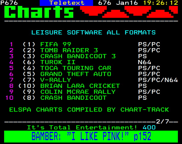The width and height of the screenshot is (182, 144).
Task: Click N64 format next to TUROK II
Action: 145,62
